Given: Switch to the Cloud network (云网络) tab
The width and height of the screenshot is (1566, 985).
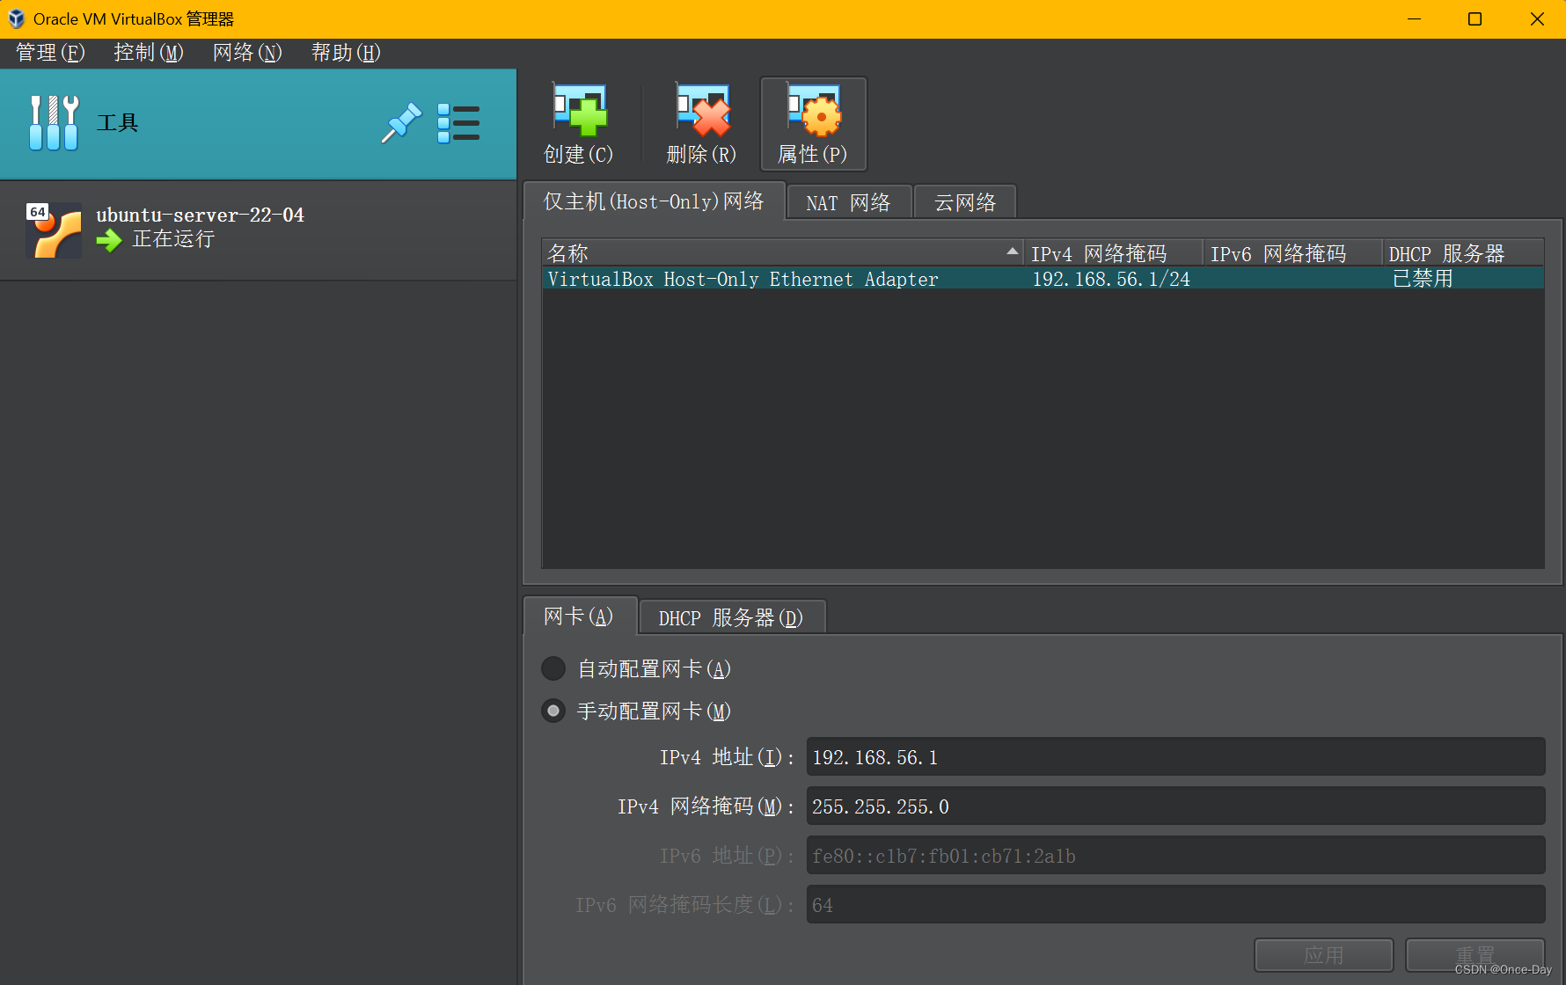Looking at the screenshot, I should [965, 203].
